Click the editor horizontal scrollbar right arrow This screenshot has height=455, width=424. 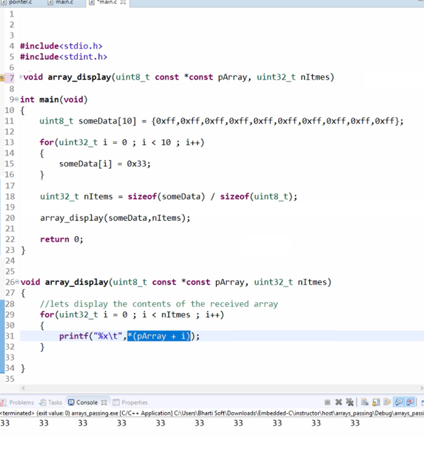coord(422,388)
